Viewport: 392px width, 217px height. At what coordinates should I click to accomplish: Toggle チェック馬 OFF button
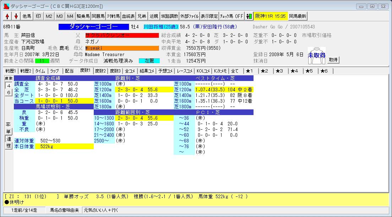[x=232, y=16]
